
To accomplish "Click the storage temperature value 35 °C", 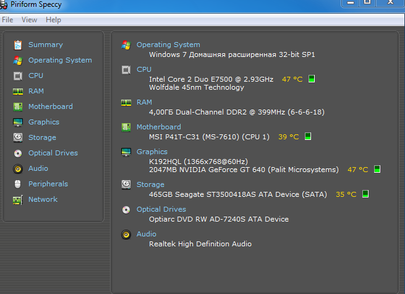I will point(346,194).
